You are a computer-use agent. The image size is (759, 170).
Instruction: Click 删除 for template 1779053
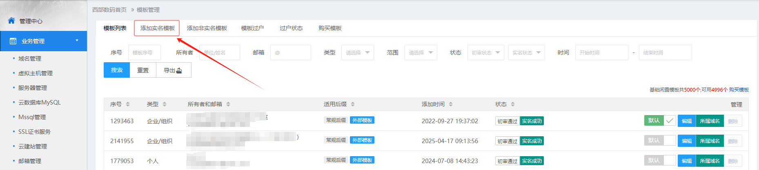(733, 161)
